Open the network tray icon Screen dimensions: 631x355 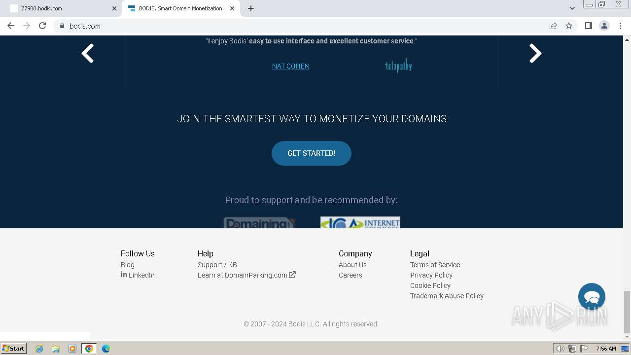click(572, 349)
